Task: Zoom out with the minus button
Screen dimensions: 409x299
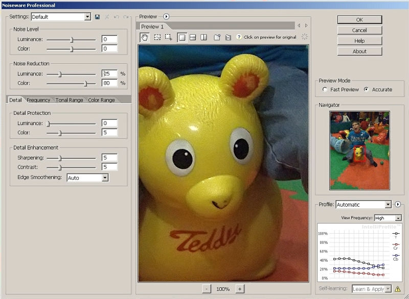Action: pos(207,289)
